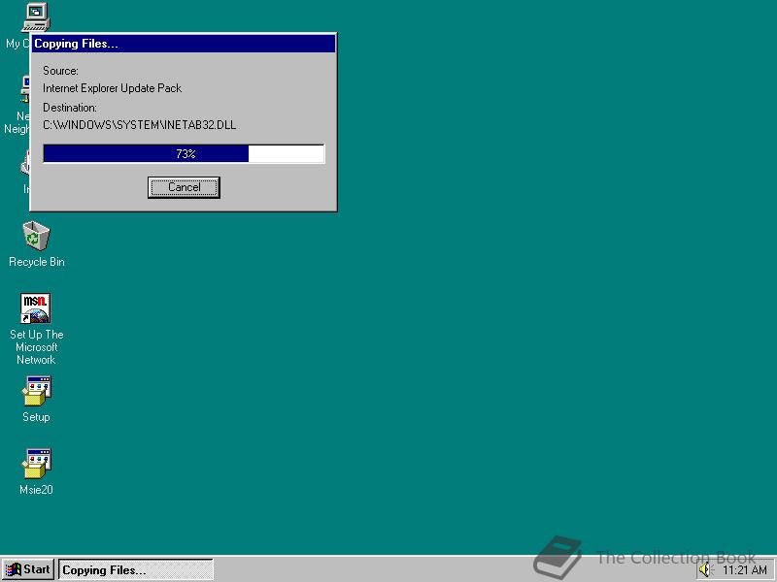Click the Copying Files dialog title bar
The width and height of the screenshot is (777, 582).
tap(184, 44)
